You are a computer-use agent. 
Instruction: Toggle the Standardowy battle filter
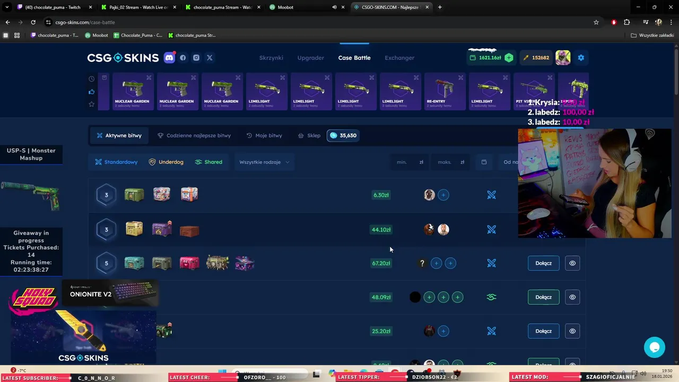point(116,162)
